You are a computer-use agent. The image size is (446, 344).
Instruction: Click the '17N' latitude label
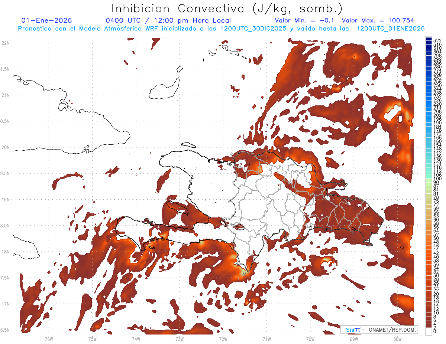coord(6,304)
